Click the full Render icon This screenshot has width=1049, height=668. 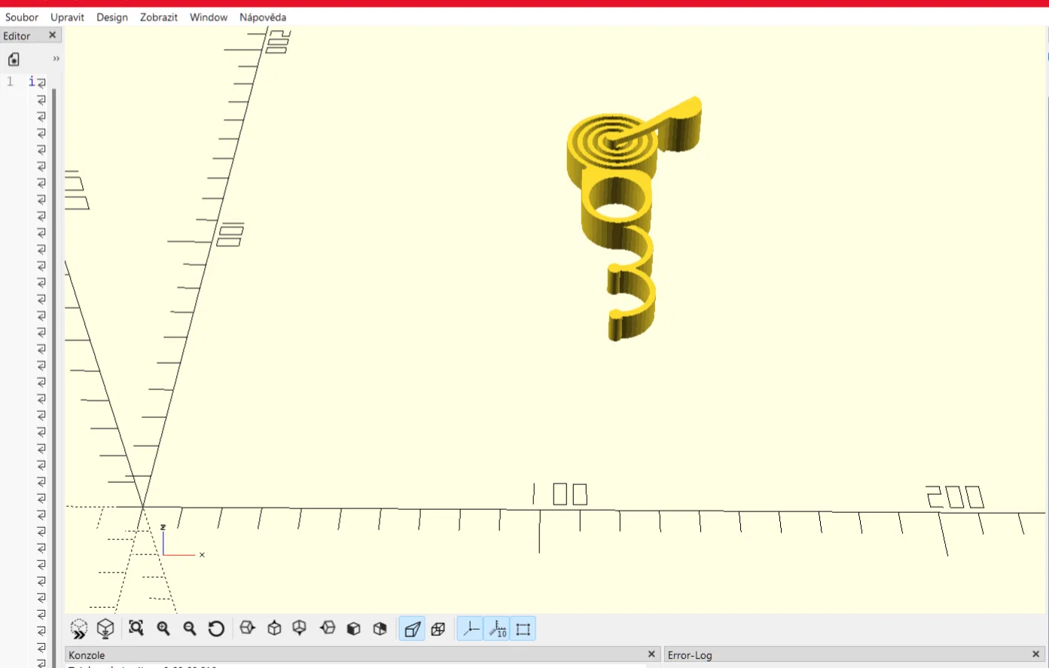[x=105, y=629]
